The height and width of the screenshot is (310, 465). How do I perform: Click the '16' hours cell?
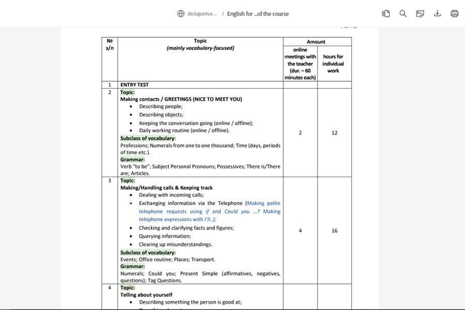point(334,230)
